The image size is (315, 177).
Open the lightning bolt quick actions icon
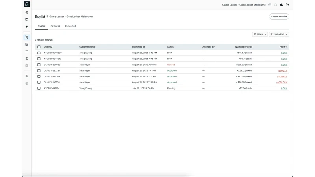point(27,26)
